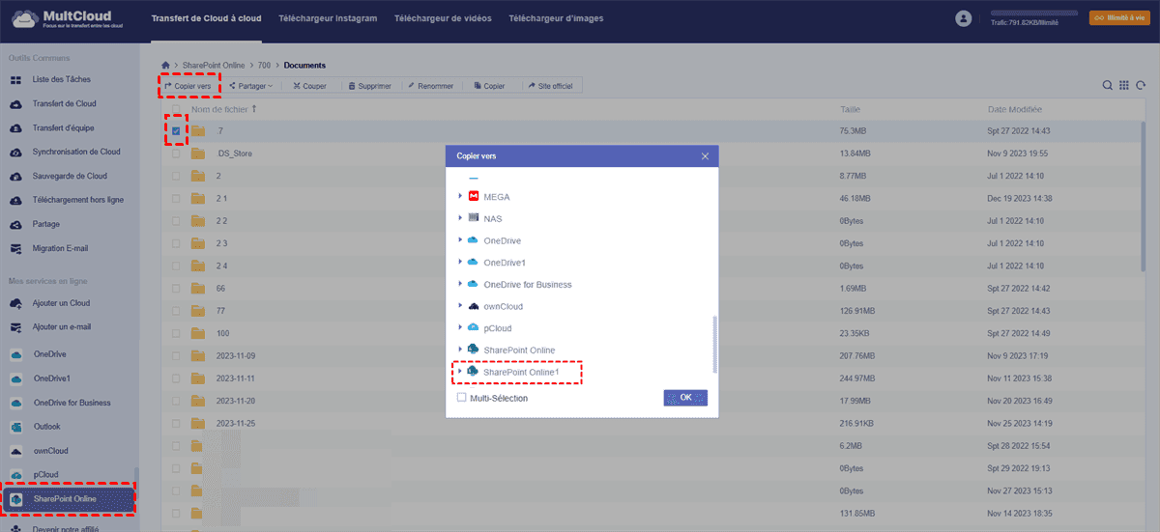Open Transfert de Cloud à cloud tab
The image size is (1160, 532).
click(x=206, y=18)
